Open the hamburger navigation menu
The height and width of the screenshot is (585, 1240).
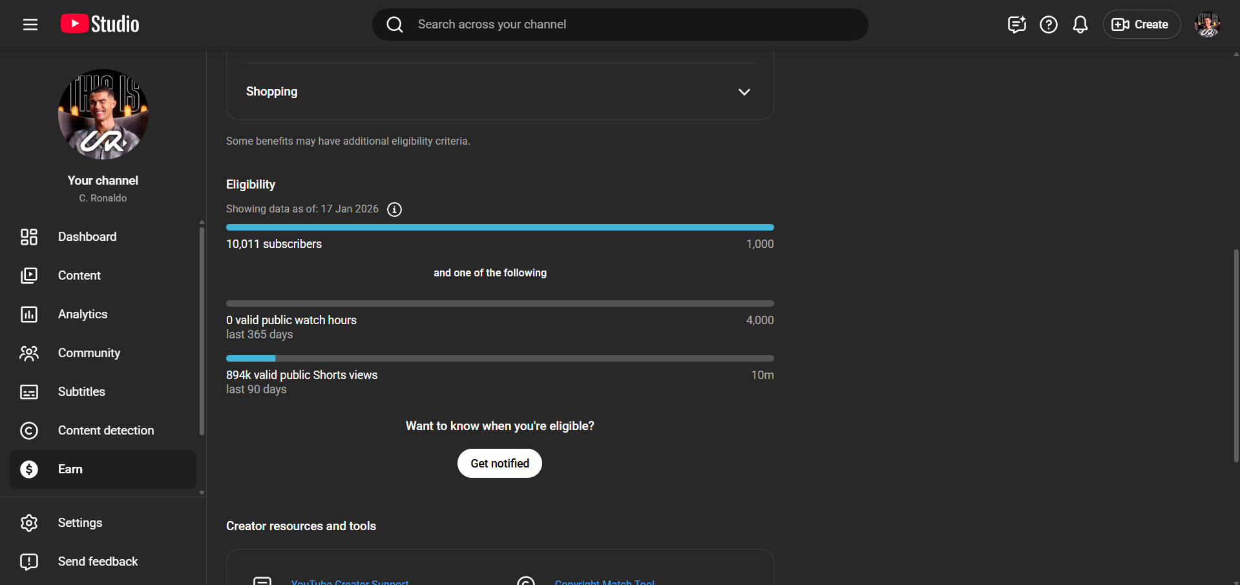tap(30, 25)
